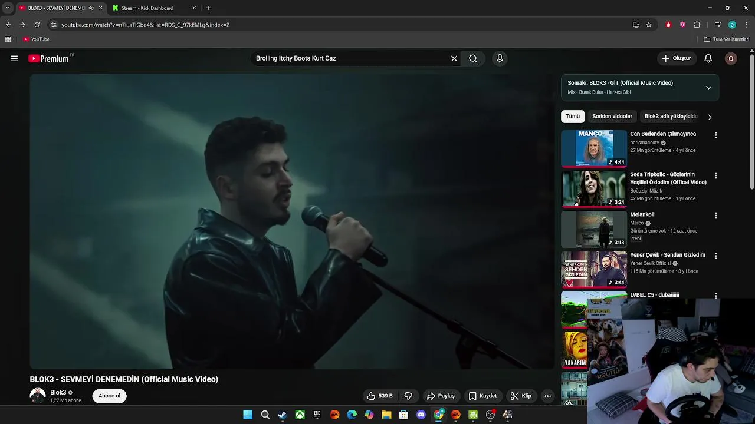Viewport: 755px width, 424px height.
Task: Open the YouTube bookmark
Action: coord(36,39)
